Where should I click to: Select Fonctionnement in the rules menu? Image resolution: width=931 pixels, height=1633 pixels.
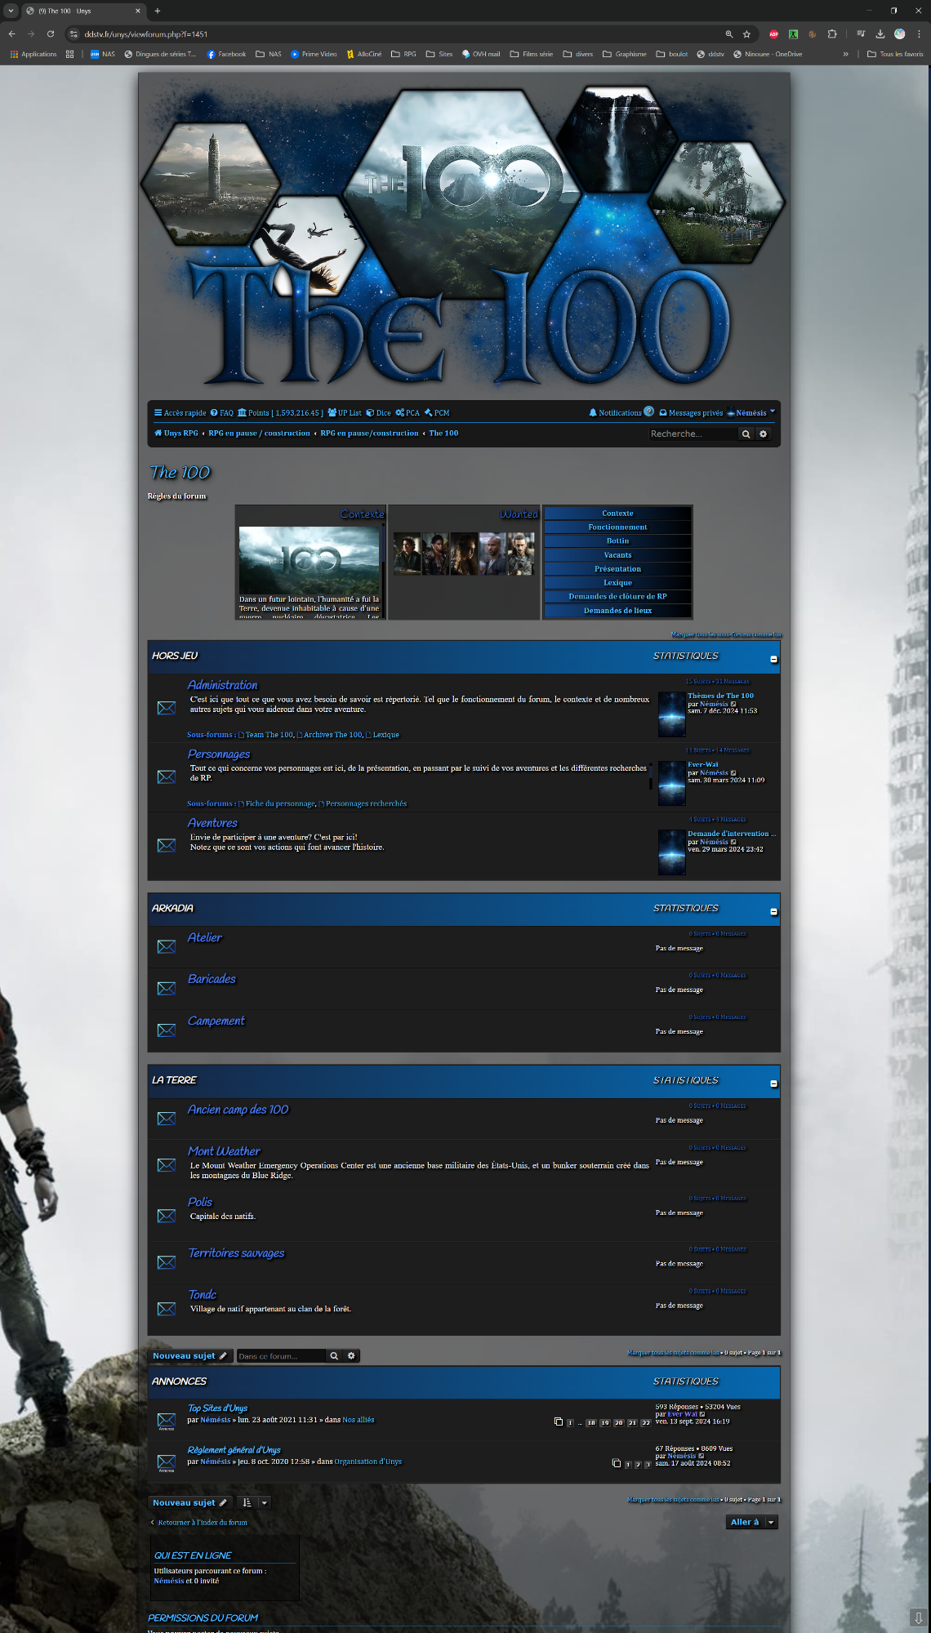618,527
